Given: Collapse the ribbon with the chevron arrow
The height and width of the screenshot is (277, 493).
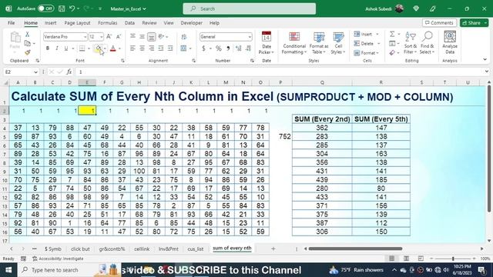Looking at the screenshot, I should point(485,59).
